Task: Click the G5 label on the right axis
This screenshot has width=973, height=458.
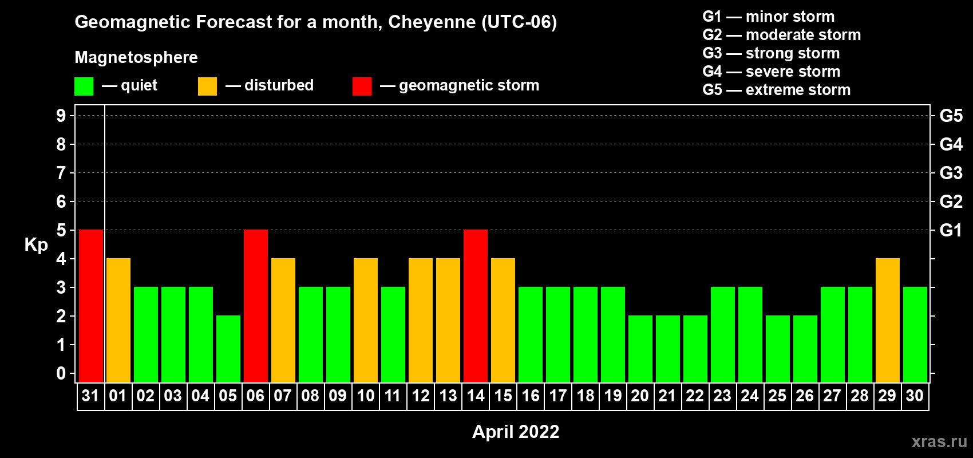Action: [951, 116]
